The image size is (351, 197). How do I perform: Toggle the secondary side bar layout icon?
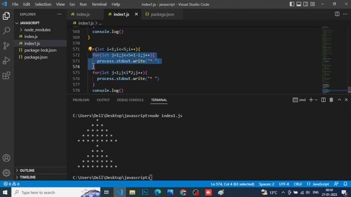305,4
